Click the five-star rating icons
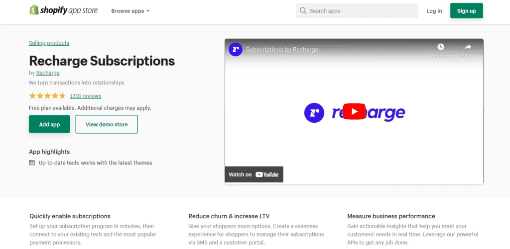Screen dimensions: 510x249 coord(47,96)
